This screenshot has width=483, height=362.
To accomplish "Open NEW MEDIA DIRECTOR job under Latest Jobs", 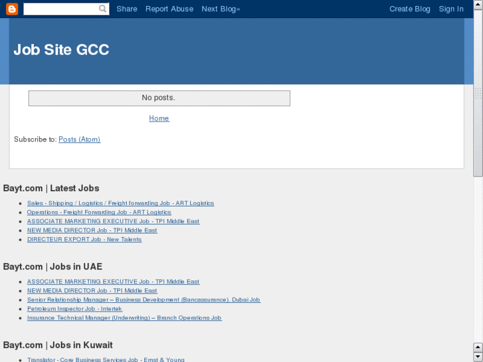I will [x=92, y=230].
